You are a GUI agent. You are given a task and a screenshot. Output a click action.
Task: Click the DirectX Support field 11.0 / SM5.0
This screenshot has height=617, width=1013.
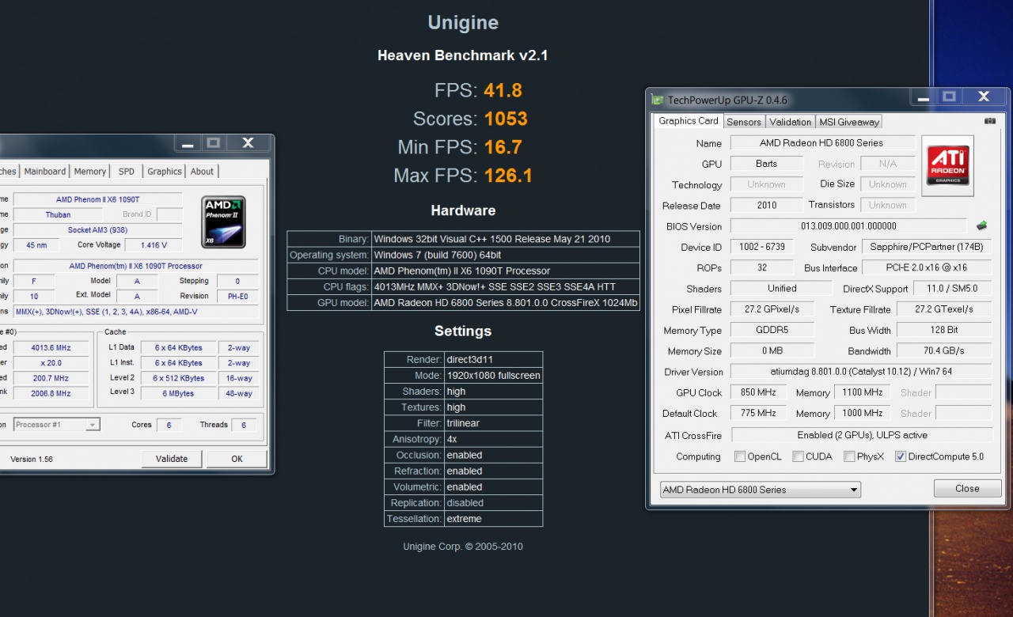tap(953, 289)
